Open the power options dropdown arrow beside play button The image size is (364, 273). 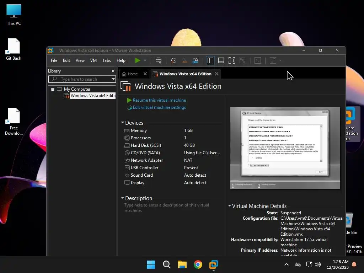[145, 60]
